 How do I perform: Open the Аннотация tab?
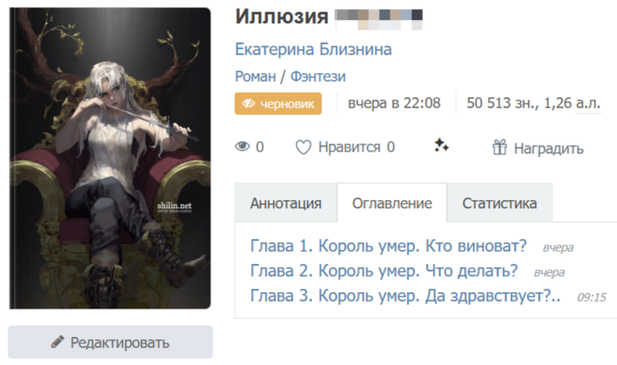coord(286,203)
